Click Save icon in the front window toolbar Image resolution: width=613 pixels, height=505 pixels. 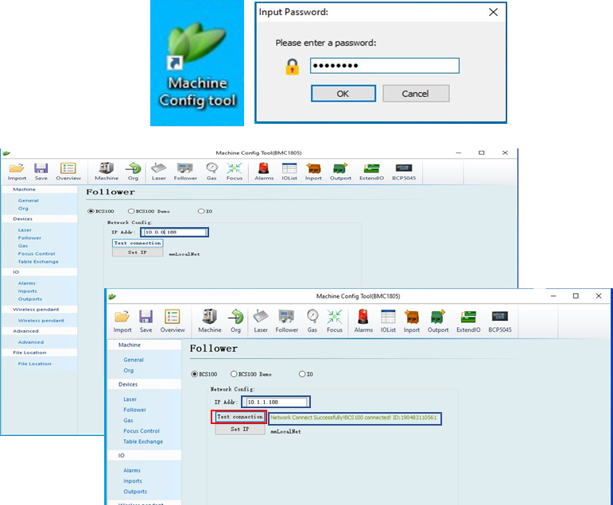(x=145, y=322)
